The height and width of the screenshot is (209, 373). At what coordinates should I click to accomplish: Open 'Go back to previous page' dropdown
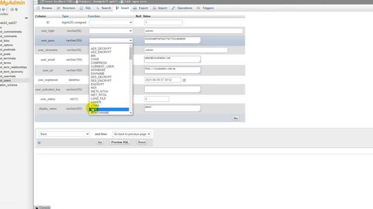pyautogui.click(x=132, y=134)
